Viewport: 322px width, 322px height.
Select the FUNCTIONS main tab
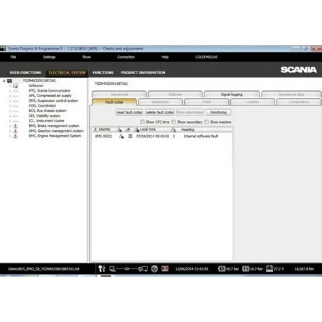(x=103, y=73)
